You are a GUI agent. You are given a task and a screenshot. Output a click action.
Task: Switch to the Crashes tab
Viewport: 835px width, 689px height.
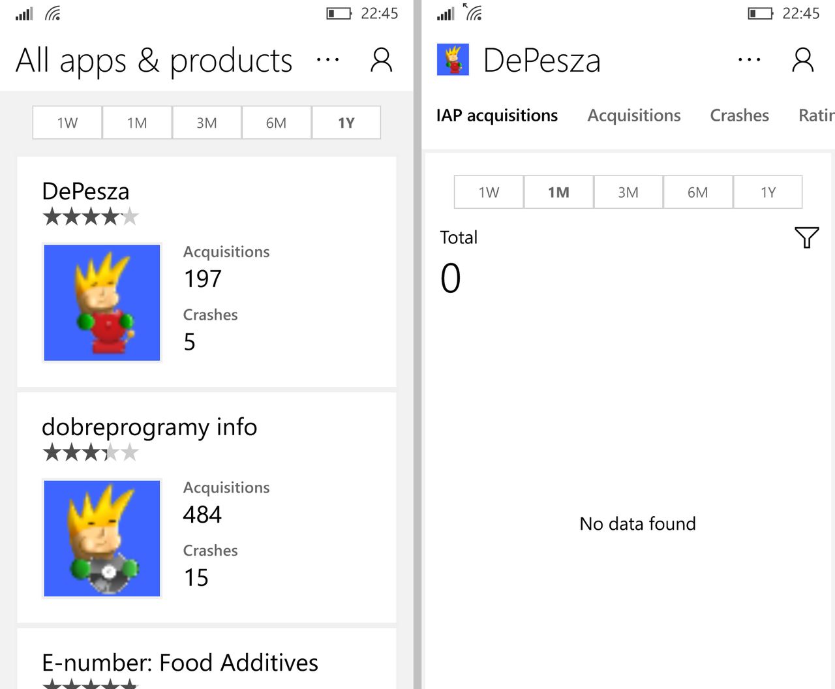point(739,115)
